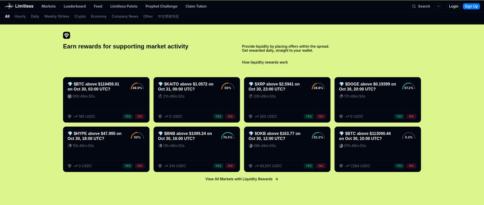Click volume trend icon next to 250 USDC
Image resolution: width=484 pixels, height=205 pixels.
257,117
